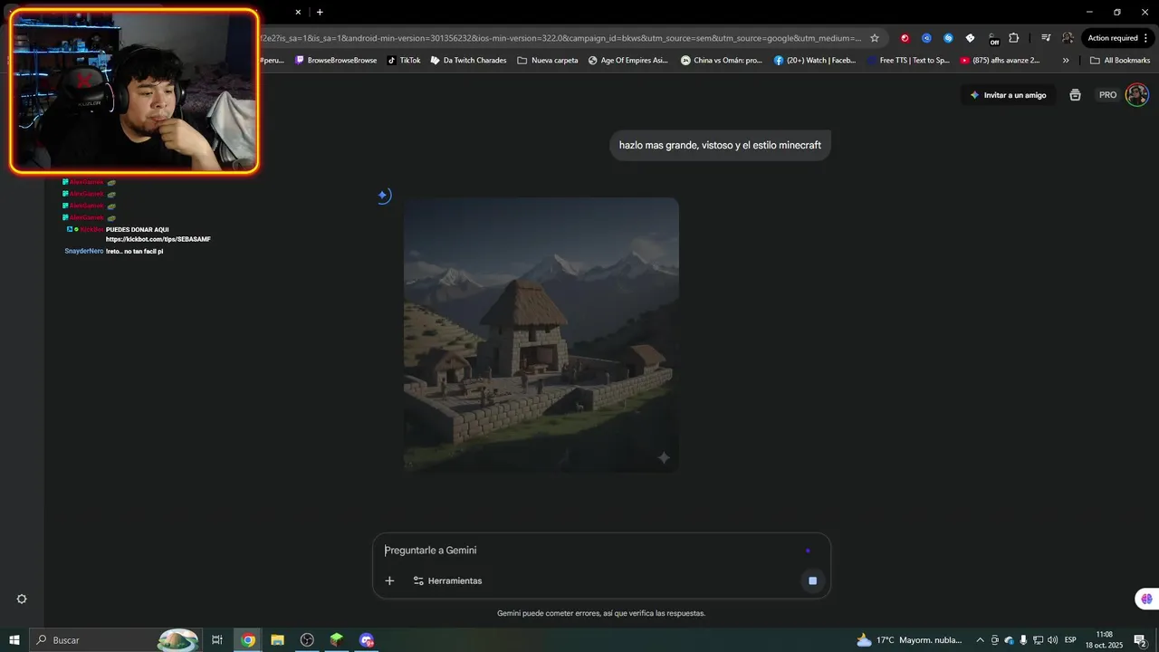Open the All Bookmarks folder
The image size is (1159, 652).
point(1120,61)
